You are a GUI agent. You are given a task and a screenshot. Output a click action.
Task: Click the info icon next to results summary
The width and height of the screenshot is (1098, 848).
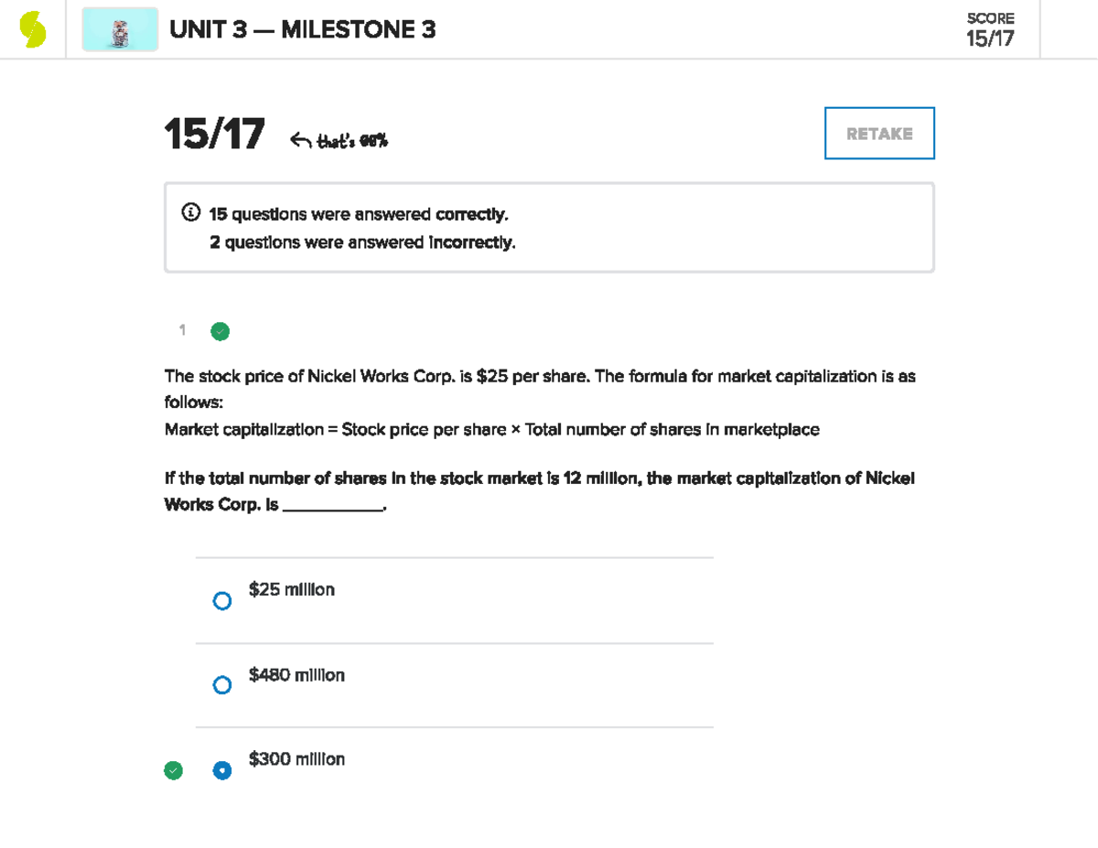coord(189,212)
